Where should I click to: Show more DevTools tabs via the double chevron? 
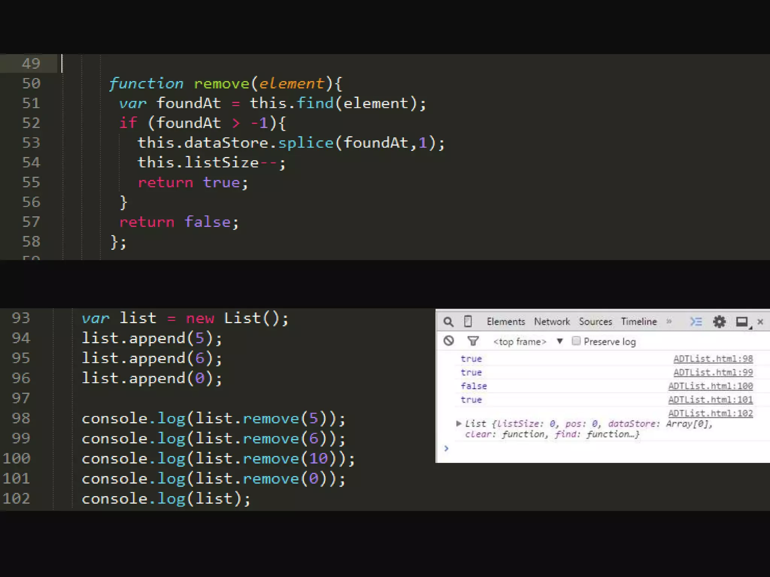[669, 321]
